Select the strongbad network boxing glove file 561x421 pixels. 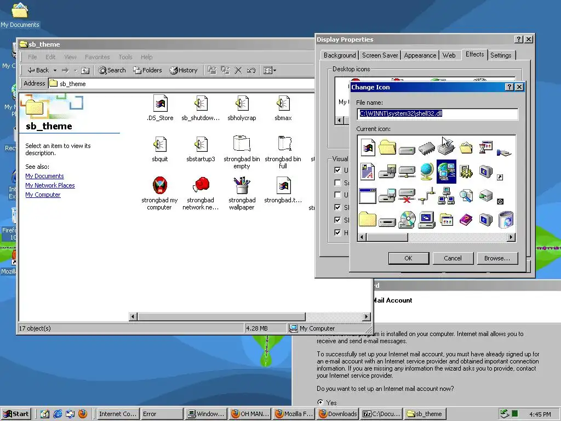click(201, 194)
